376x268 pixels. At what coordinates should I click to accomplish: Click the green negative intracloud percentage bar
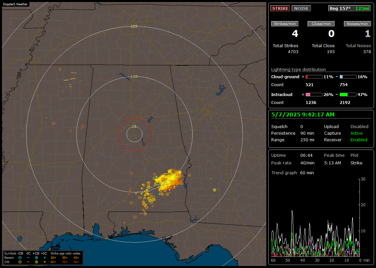348,95
